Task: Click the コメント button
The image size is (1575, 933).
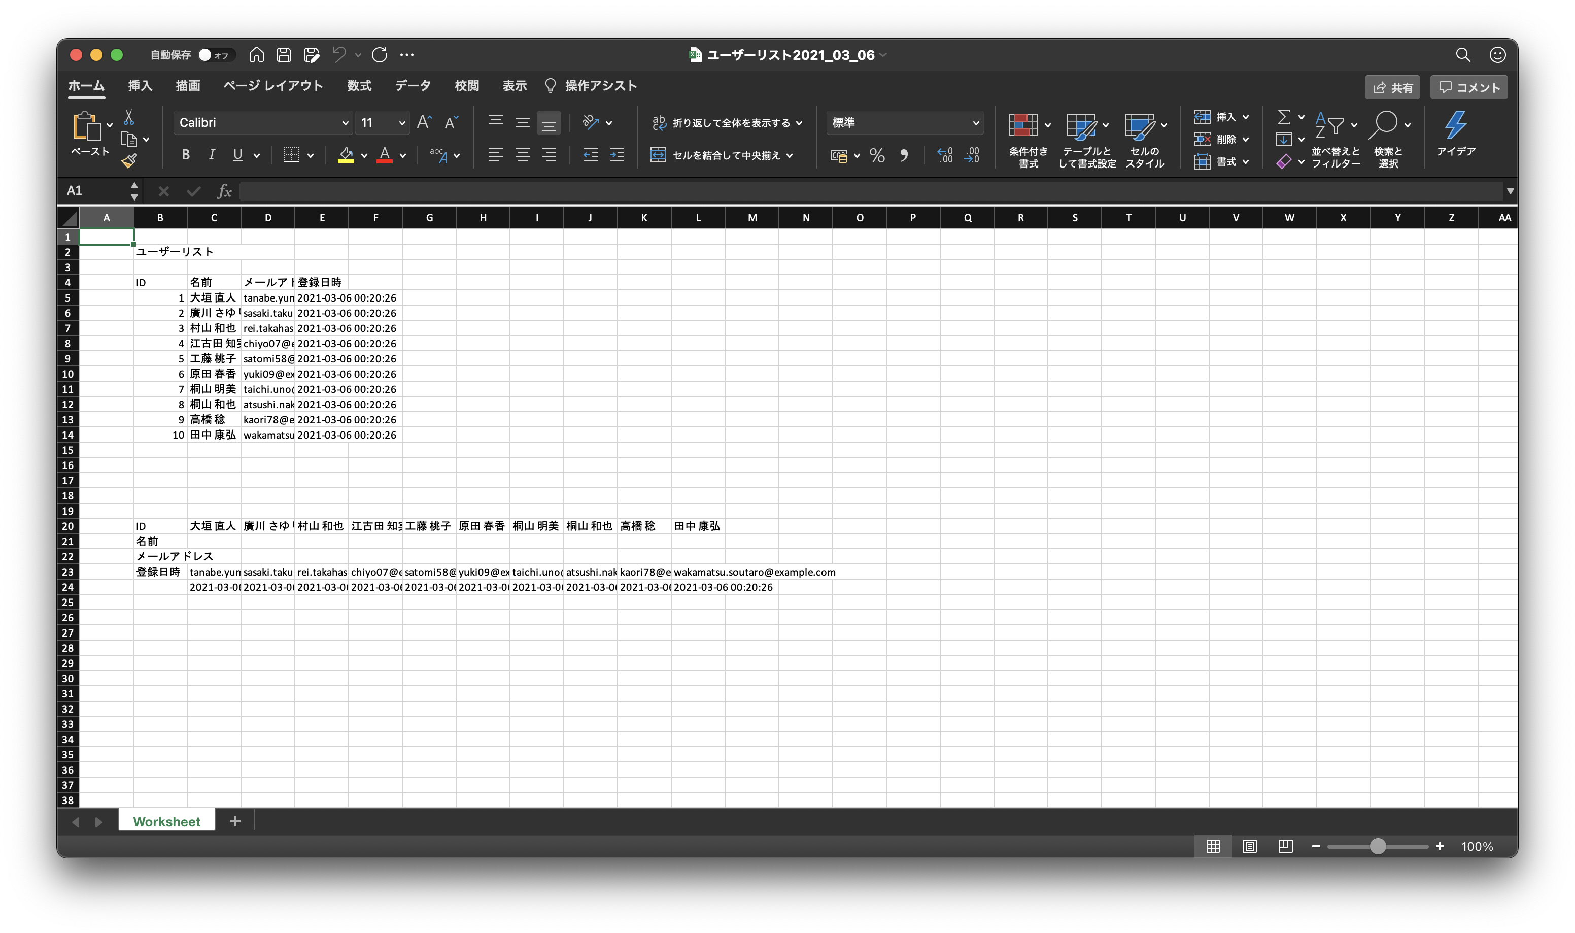Action: 1469,88
